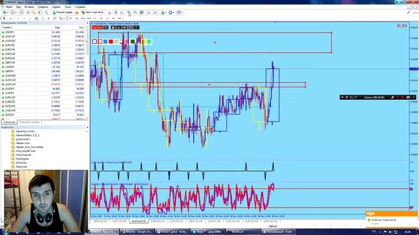419x235 pixels.
Task: Click the M5 timeframe button
Action: click(x=77, y=18)
